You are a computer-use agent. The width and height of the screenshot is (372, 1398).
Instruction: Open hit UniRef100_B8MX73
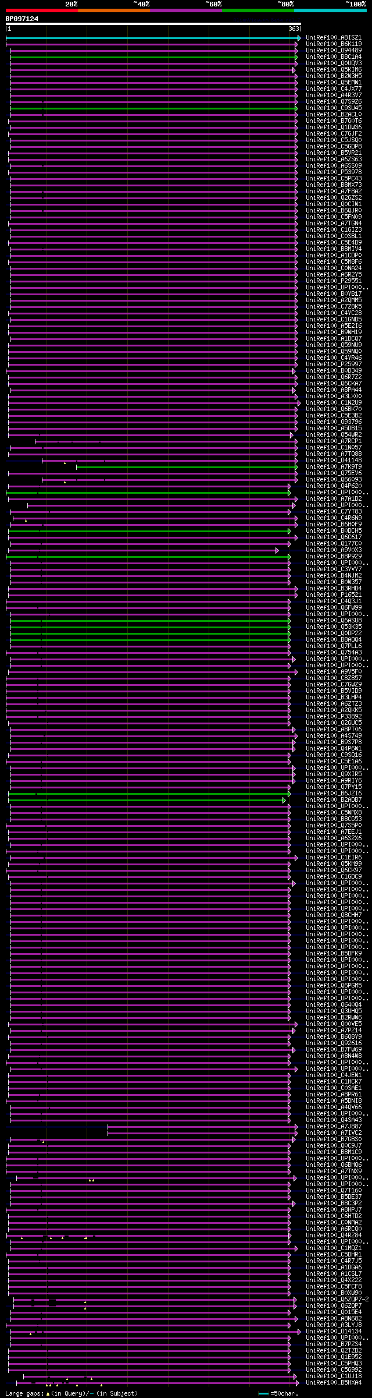coord(334,185)
